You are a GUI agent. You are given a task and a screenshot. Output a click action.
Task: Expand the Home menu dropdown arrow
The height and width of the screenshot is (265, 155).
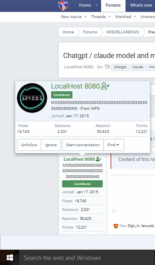[97, 5]
